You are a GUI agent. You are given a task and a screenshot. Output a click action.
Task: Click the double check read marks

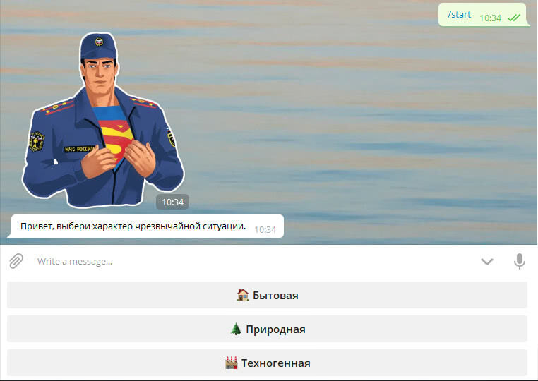514,18
